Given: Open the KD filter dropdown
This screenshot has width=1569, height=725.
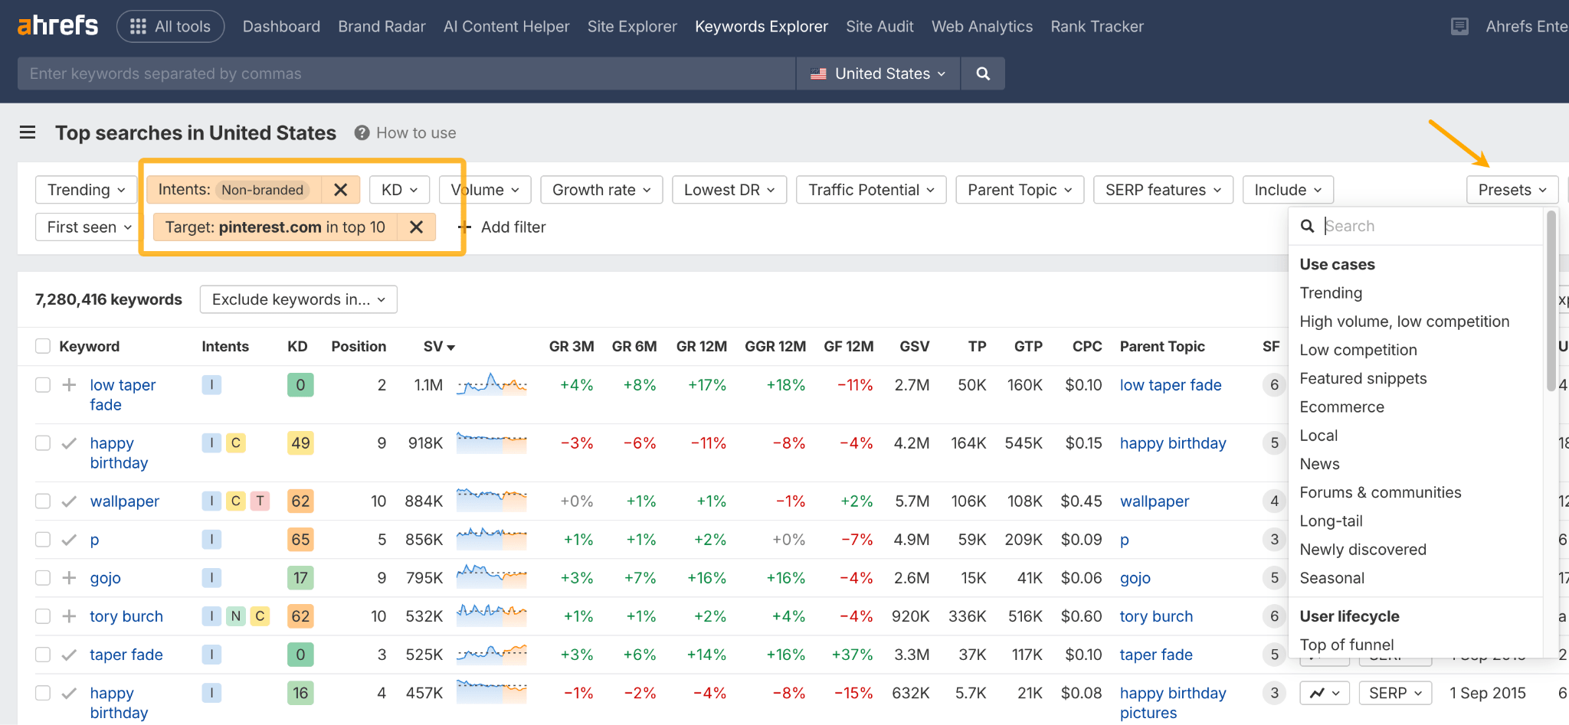Looking at the screenshot, I should pos(399,189).
